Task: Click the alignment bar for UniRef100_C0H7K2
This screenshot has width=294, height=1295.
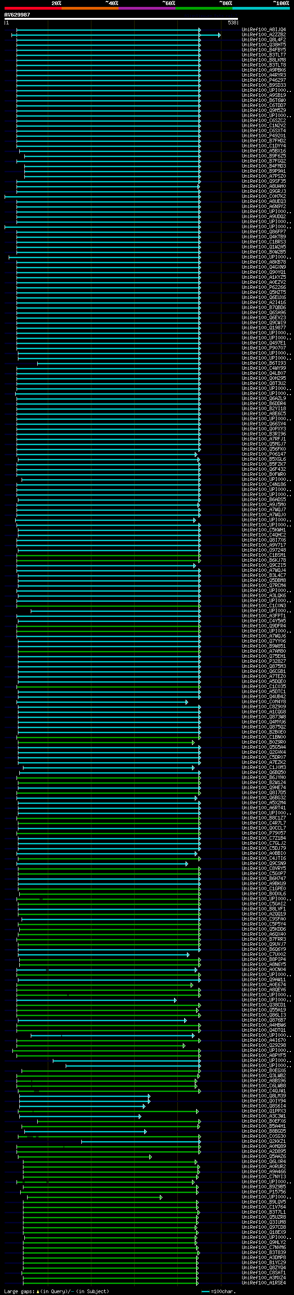Action: (102, 197)
